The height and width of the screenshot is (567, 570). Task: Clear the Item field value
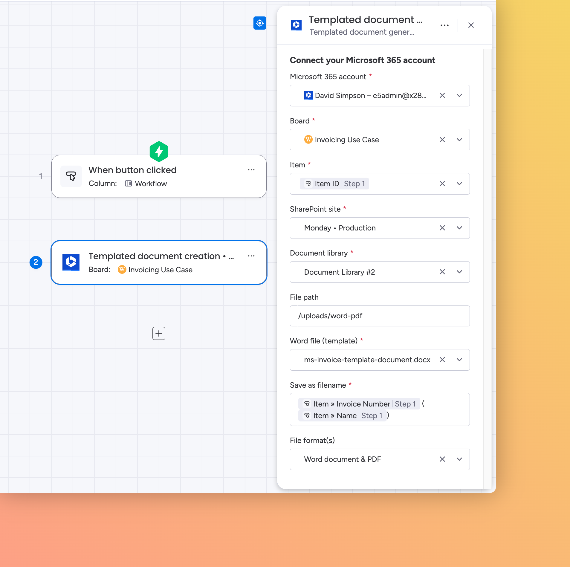tap(442, 184)
